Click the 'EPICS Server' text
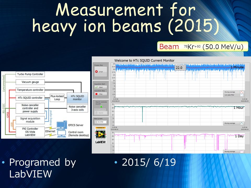Viewport: 251px width, 188px height. tap(76, 125)
